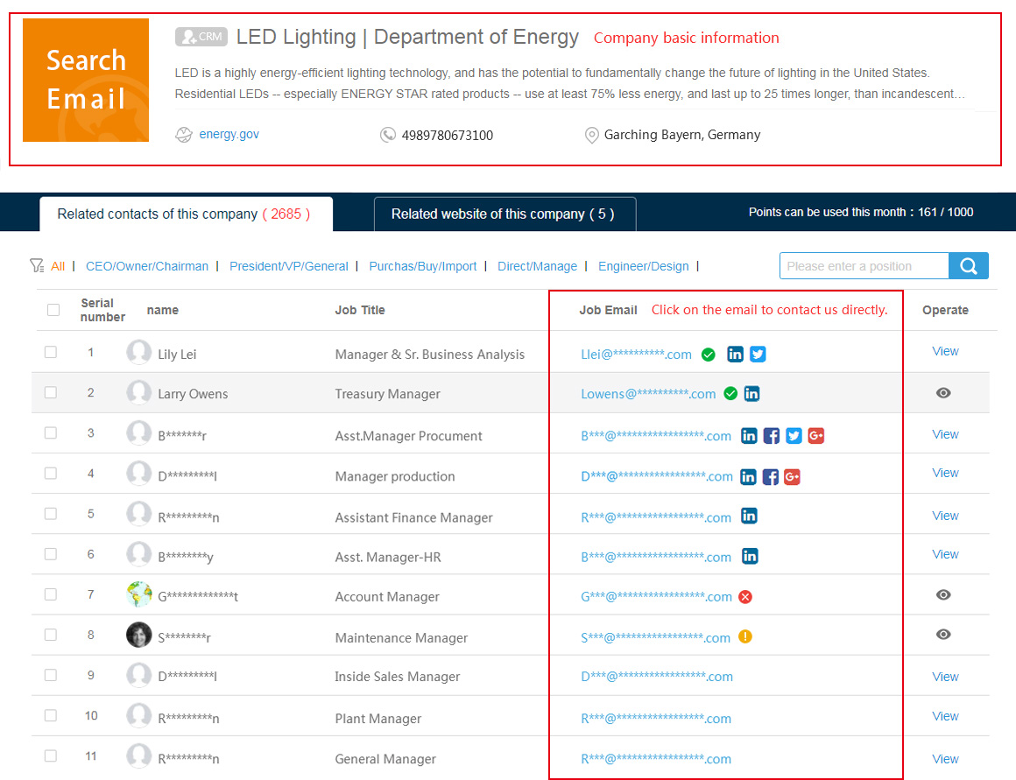Click the orange Search Email logo
This screenshot has height=780, width=1016.
[x=86, y=80]
